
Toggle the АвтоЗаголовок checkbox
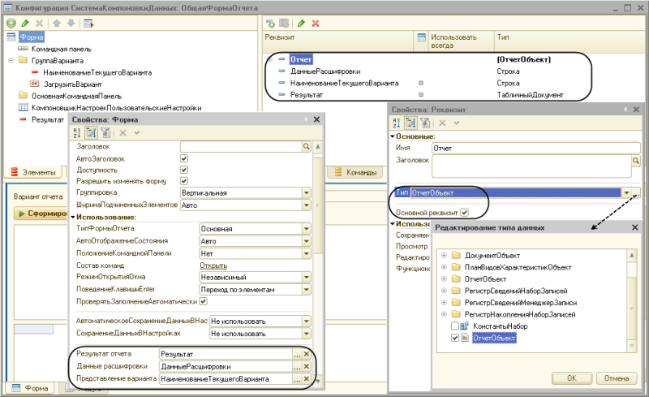click(x=183, y=158)
